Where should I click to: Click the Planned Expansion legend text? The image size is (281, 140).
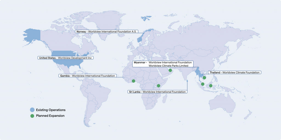(50, 116)
